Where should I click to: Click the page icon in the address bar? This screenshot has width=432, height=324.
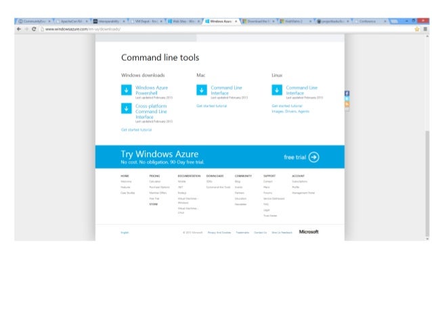point(42,29)
